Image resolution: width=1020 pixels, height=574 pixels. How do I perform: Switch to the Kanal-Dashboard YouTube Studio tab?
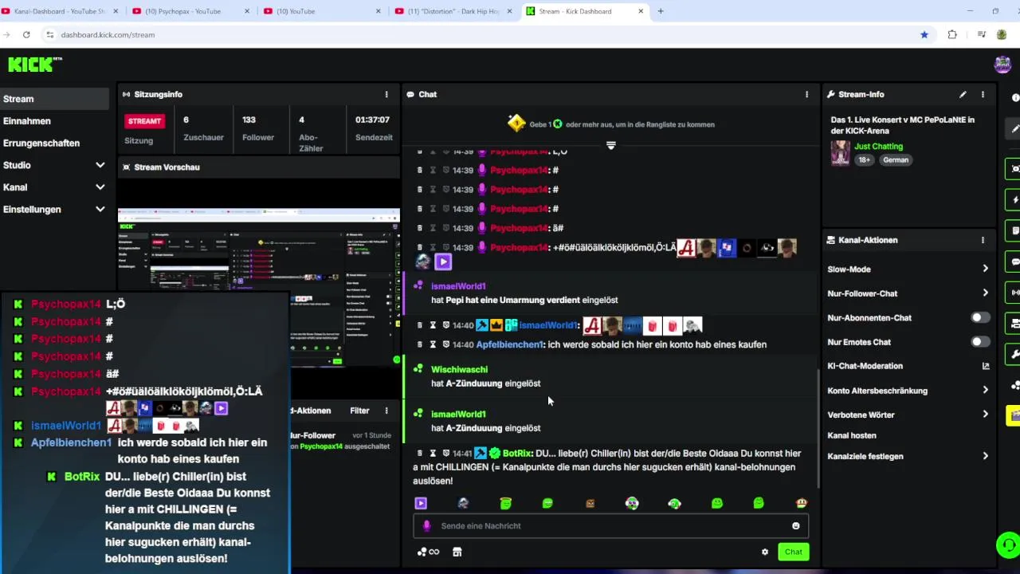pos(60,11)
